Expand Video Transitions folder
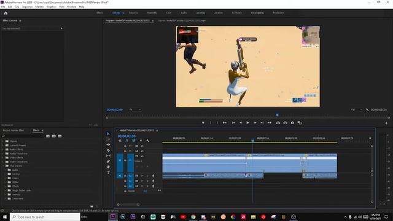393x221 pixels. pos(3,161)
